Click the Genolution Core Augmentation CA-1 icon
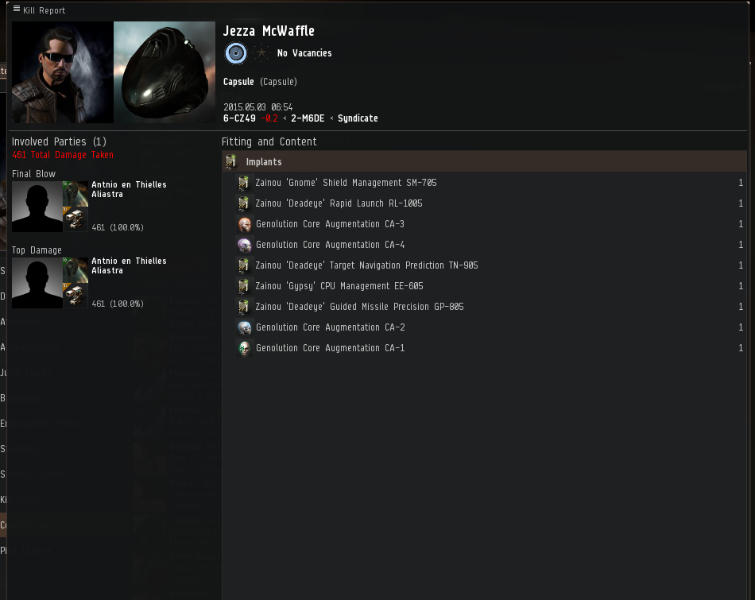 click(245, 348)
